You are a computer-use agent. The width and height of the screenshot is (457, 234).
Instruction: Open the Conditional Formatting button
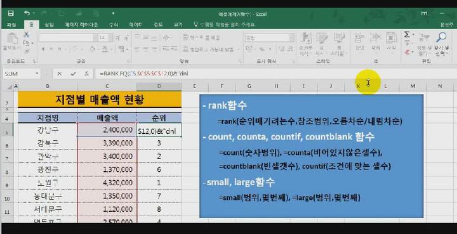pos(305,44)
